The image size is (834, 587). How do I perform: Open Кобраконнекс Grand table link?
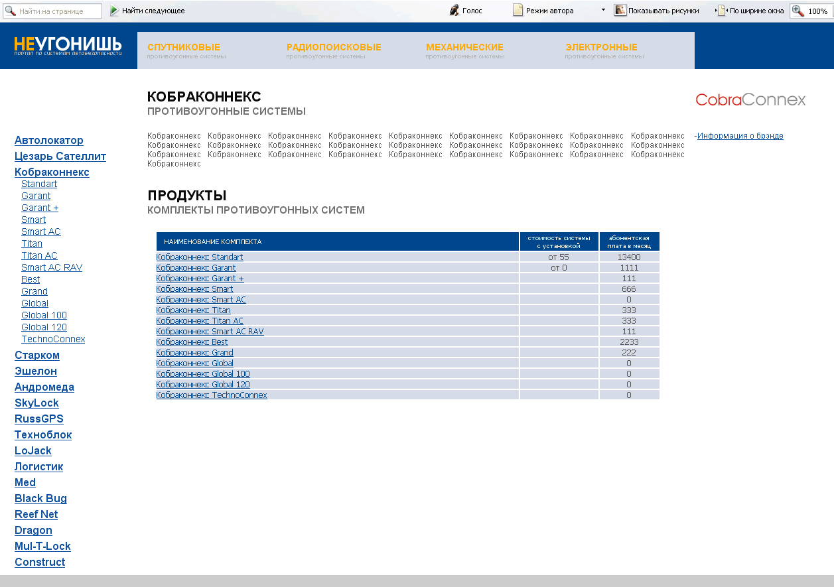[195, 353]
